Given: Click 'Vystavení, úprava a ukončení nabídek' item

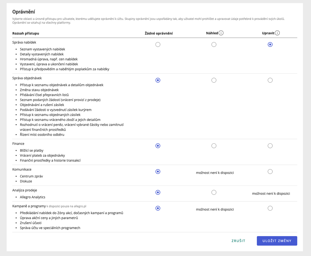Looking at the screenshot, I should coord(49,64).
